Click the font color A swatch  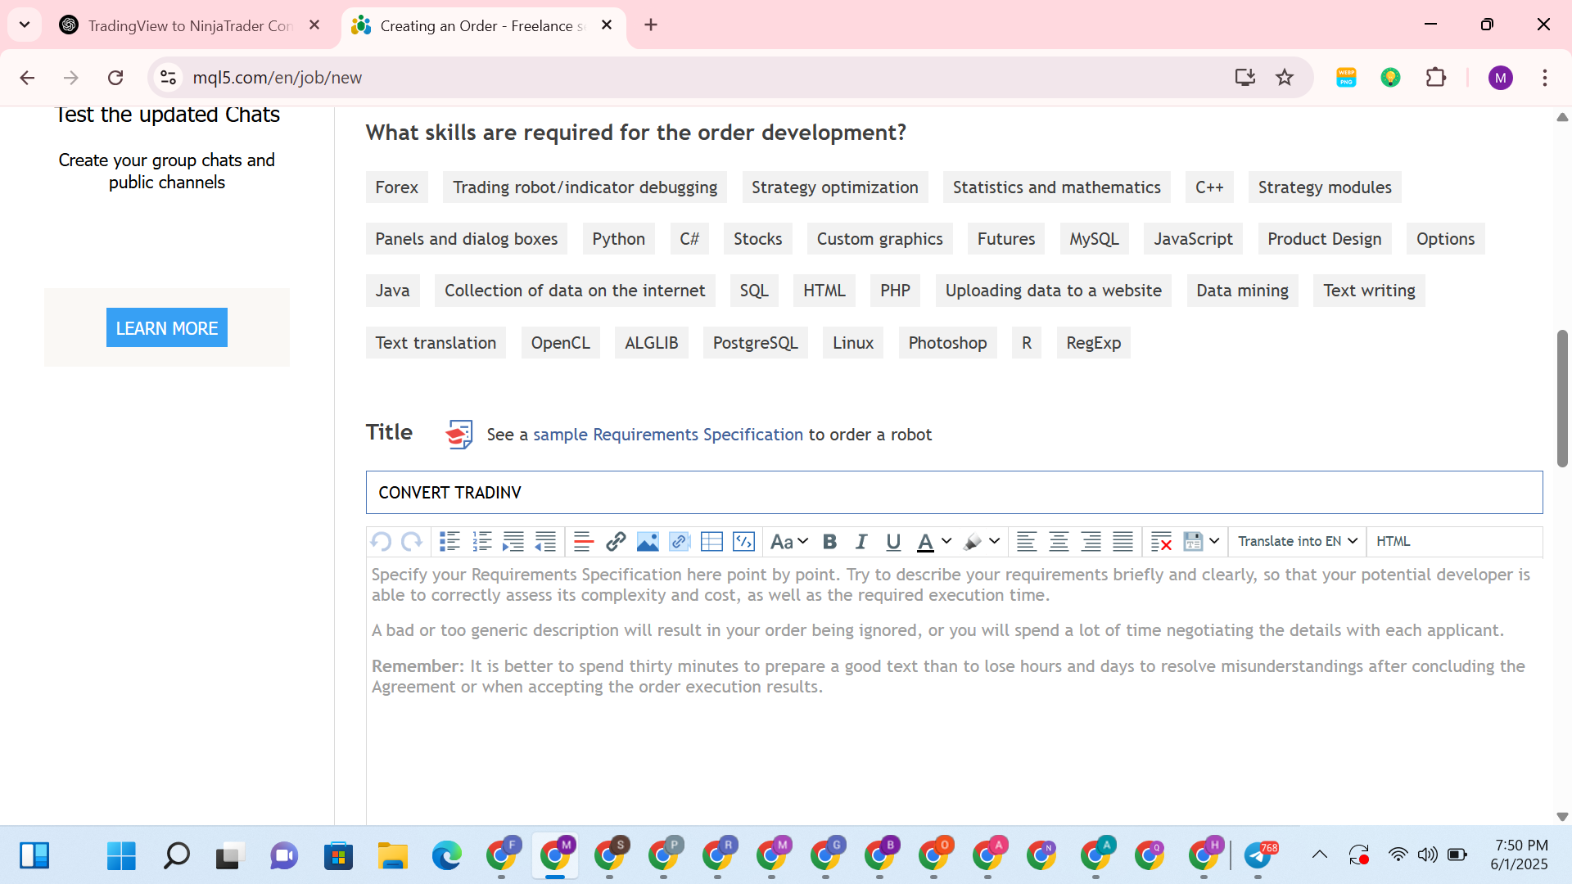pos(925,541)
